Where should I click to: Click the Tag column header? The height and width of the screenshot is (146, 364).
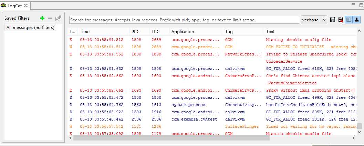tap(243, 32)
